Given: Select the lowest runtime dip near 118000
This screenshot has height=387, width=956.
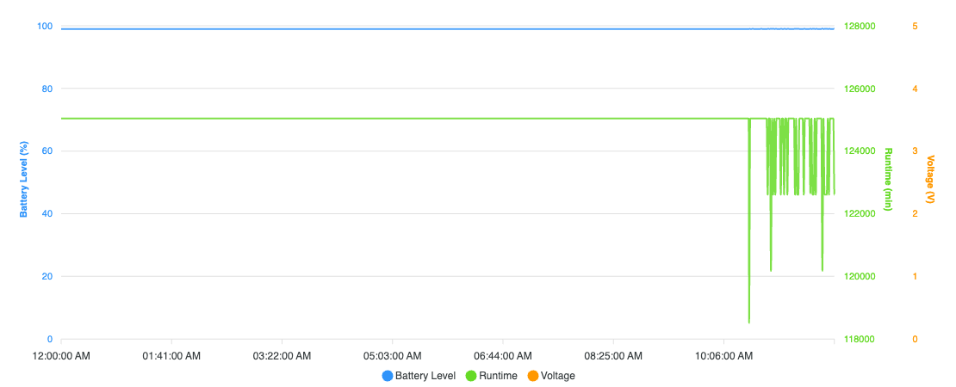Looking at the screenshot, I should (748, 322).
